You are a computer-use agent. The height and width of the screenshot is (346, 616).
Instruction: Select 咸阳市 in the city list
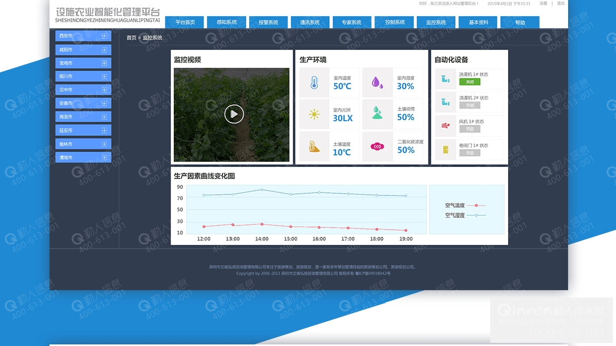[x=83, y=50]
